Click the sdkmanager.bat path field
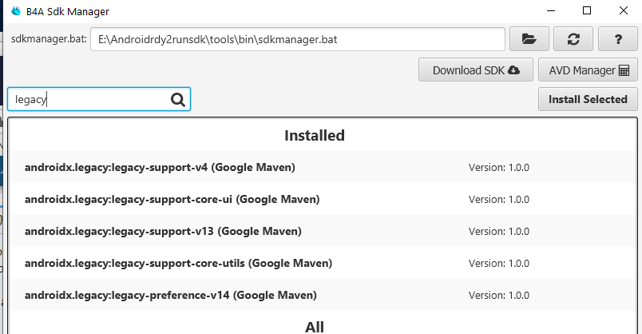The width and height of the screenshot is (642, 334). (x=297, y=39)
